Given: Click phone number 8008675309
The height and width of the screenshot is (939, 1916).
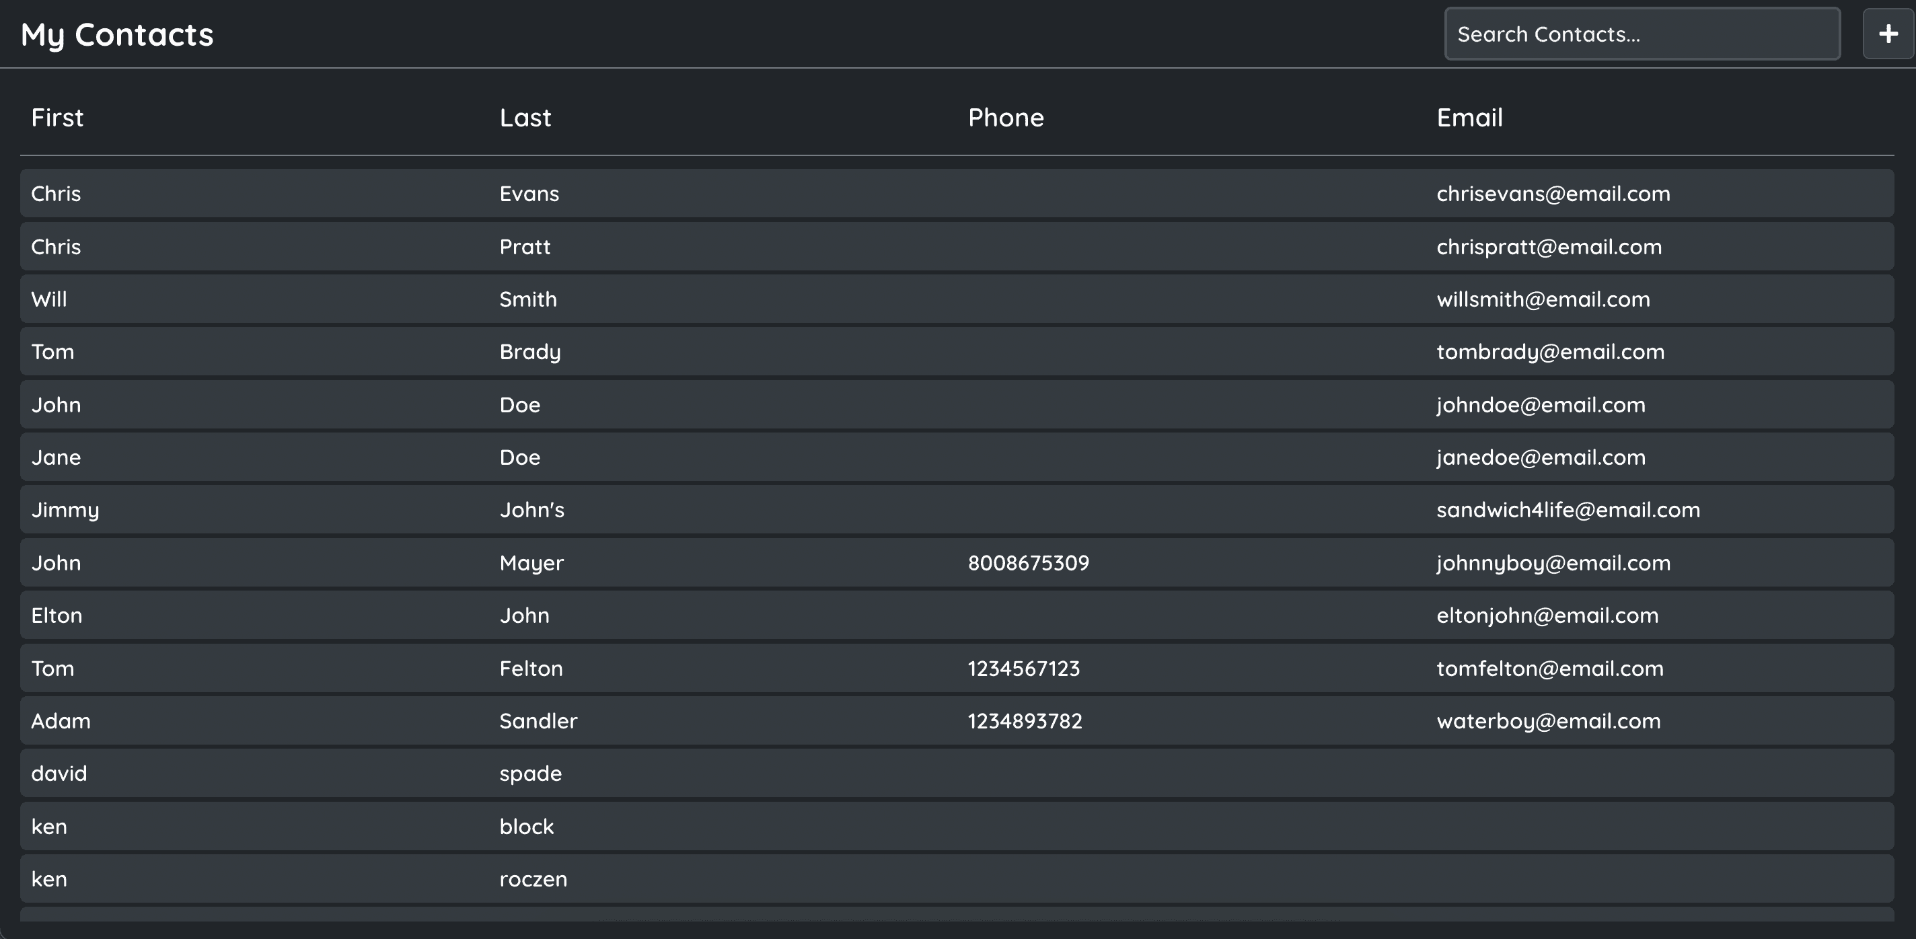Looking at the screenshot, I should click(x=1028, y=563).
